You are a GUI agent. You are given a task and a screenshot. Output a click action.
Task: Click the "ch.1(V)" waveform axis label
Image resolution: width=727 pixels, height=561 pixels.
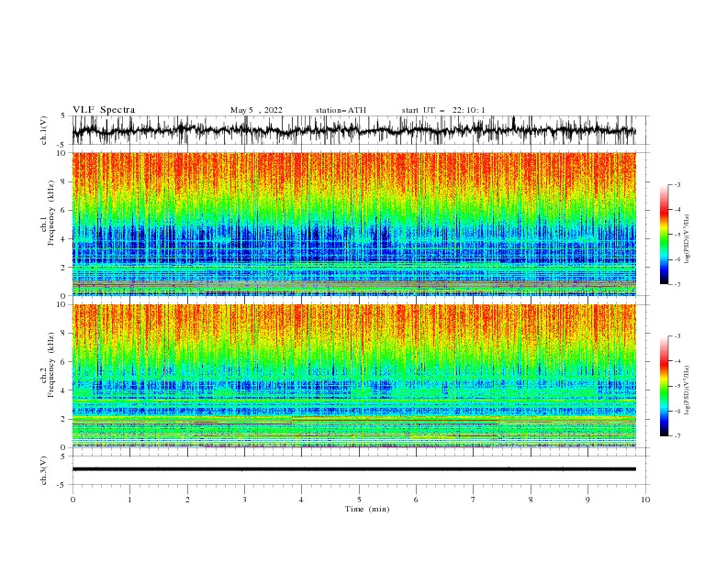tap(44, 130)
